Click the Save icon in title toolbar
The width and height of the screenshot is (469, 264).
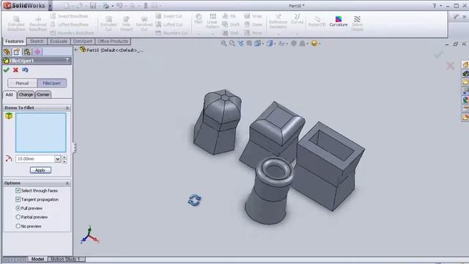[x=93, y=6]
